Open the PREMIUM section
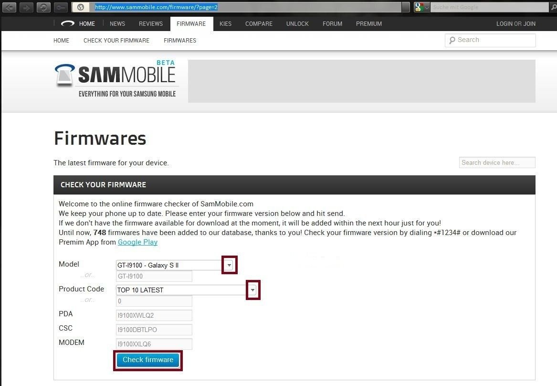This screenshot has height=386, width=557. (369, 24)
